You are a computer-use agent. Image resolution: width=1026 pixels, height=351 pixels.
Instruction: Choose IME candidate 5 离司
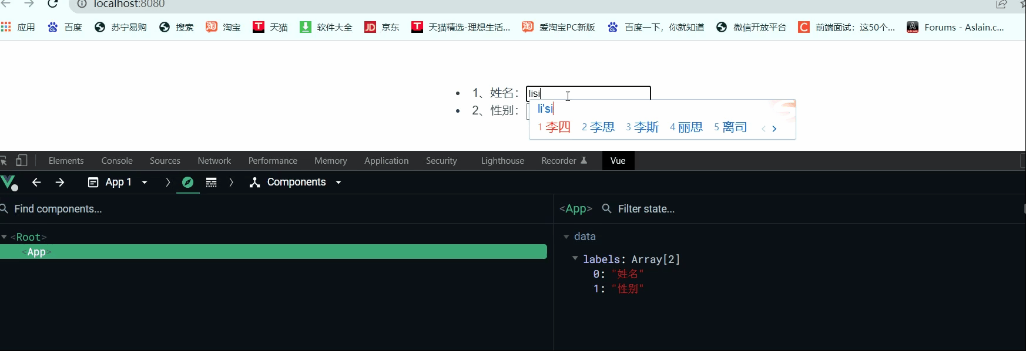coord(730,127)
